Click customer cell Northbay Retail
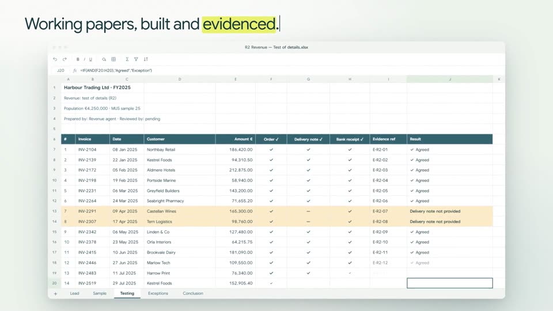The width and height of the screenshot is (553, 311). 180,150
